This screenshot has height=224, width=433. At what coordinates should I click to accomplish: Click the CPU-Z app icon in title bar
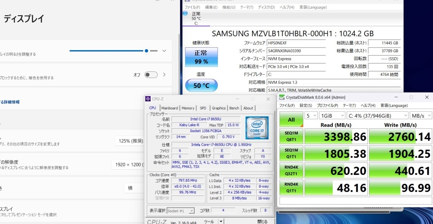pyautogui.click(x=148, y=99)
